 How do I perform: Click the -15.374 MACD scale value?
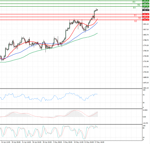click(x=145, y=123)
